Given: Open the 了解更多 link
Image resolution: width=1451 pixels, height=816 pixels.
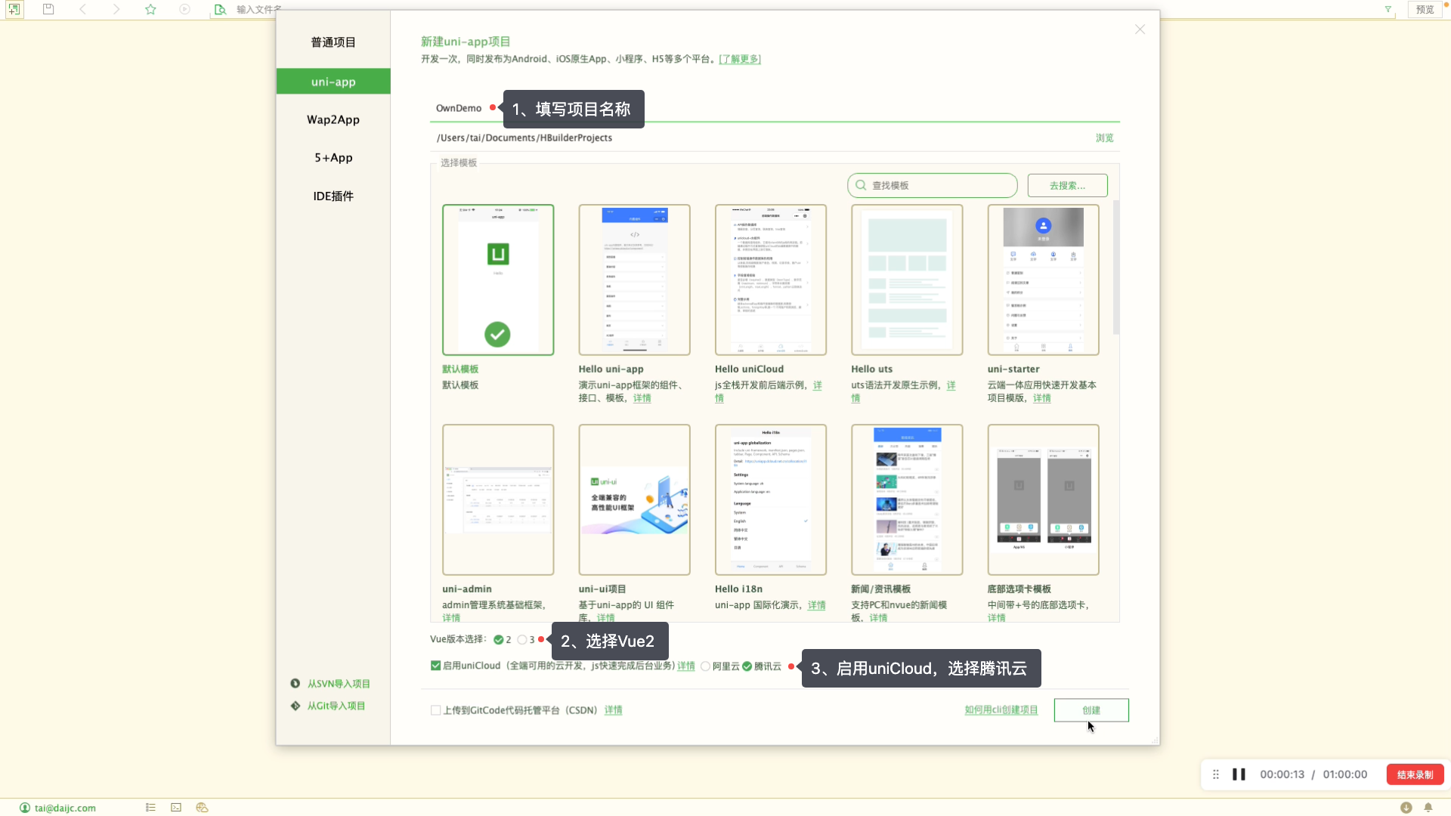Looking at the screenshot, I should pyautogui.click(x=739, y=59).
